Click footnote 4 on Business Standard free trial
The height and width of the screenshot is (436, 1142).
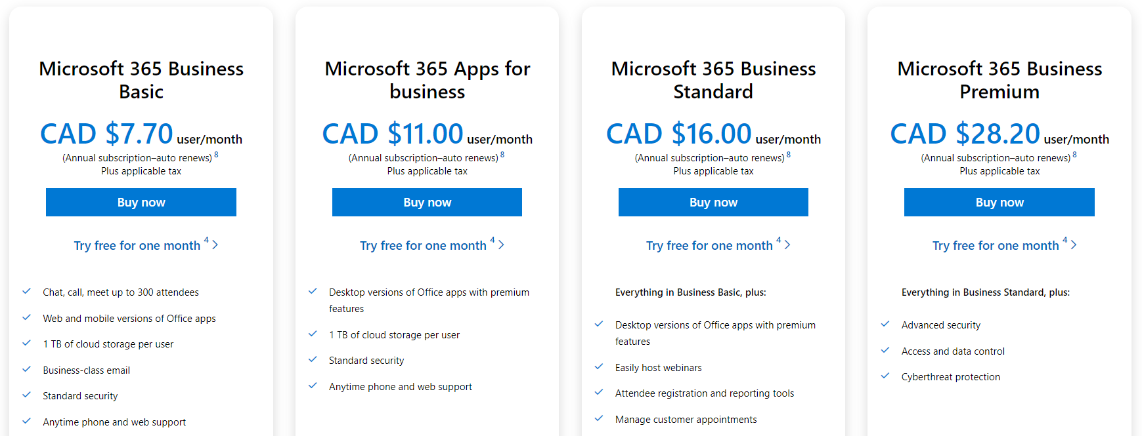coord(779,240)
